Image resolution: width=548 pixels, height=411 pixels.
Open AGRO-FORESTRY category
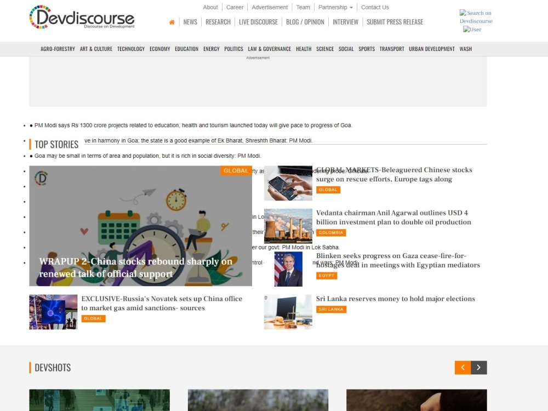pos(58,49)
